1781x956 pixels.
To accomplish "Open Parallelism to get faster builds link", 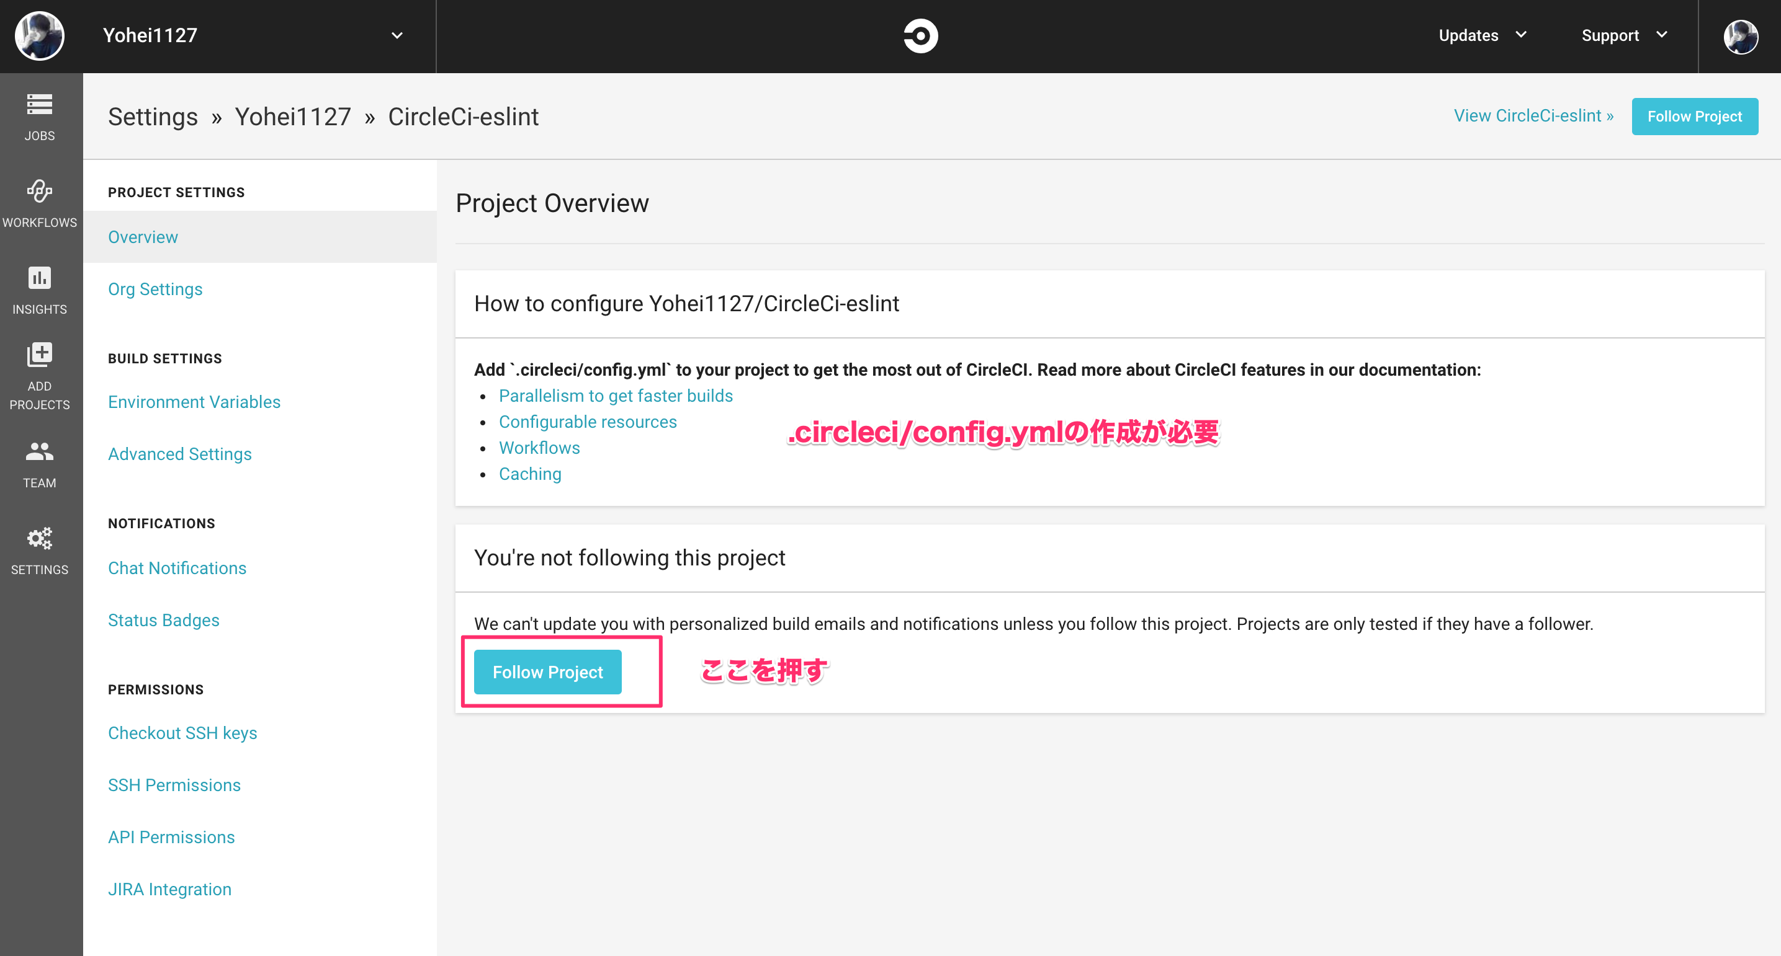I will [616, 396].
